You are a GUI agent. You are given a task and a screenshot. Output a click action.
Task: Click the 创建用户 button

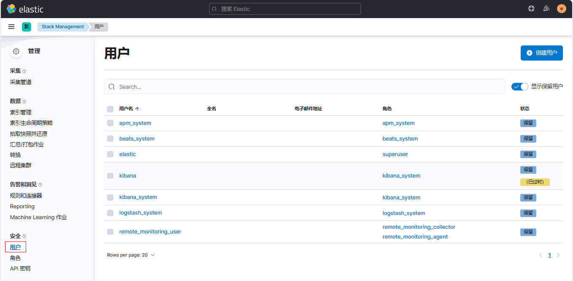(541, 53)
